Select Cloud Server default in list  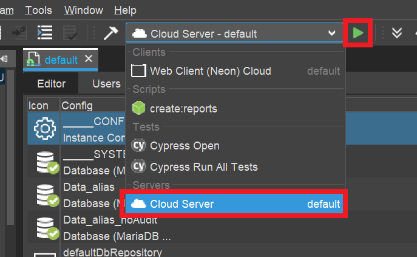point(236,204)
